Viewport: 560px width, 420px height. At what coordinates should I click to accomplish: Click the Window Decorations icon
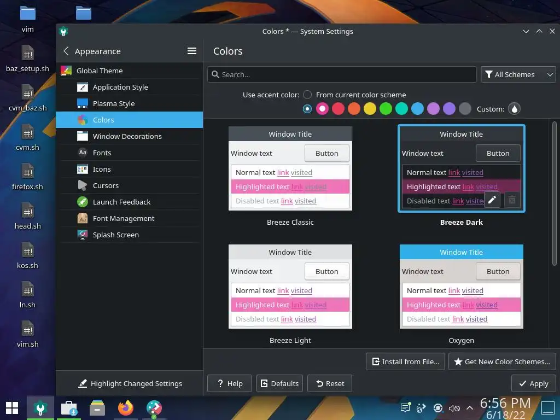coord(83,136)
